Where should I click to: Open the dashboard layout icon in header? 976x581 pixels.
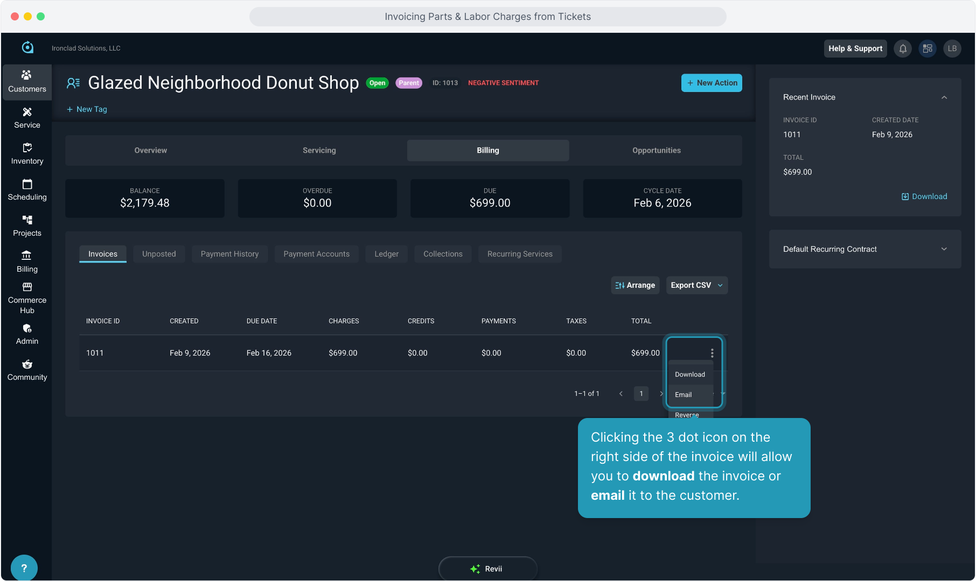coord(927,48)
